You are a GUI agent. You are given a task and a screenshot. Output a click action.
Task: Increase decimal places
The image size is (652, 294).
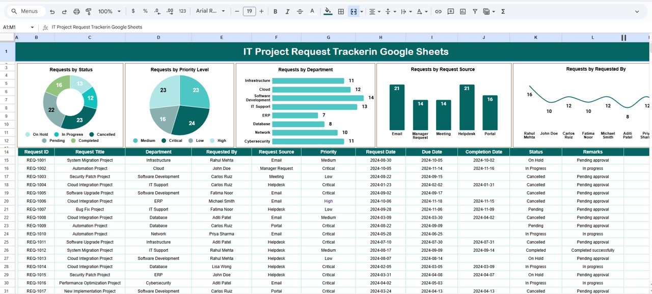(x=169, y=11)
